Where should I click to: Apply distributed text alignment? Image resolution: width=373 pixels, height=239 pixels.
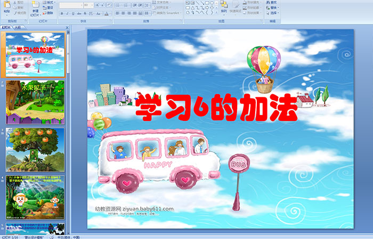tap(141, 13)
